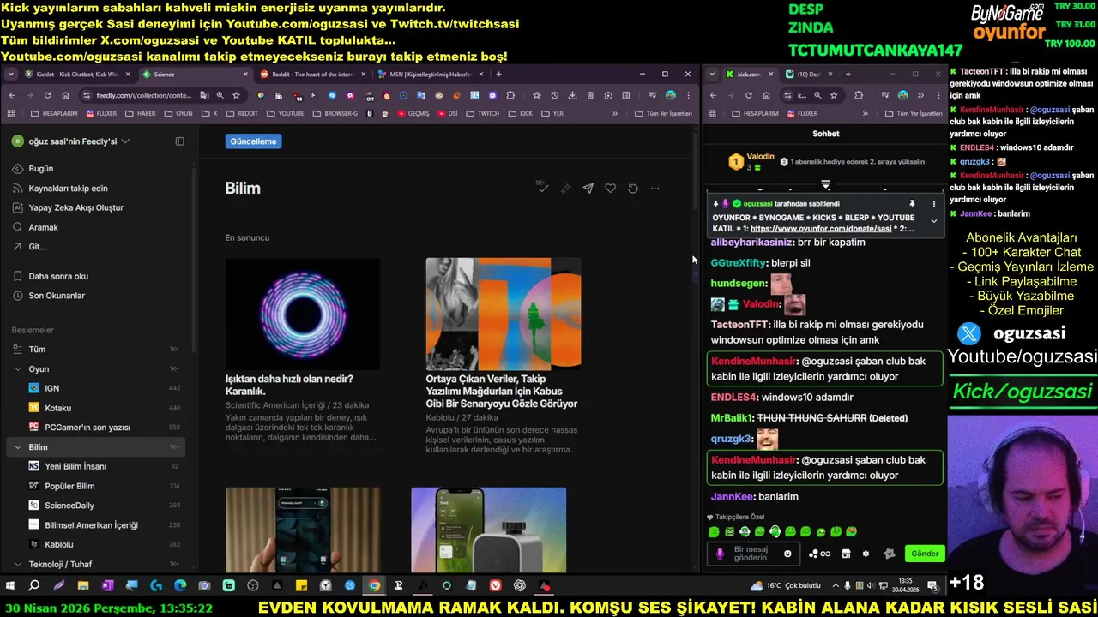
Task: Switch to Kicklet chatbot tab
Action: tap(76, 75)
